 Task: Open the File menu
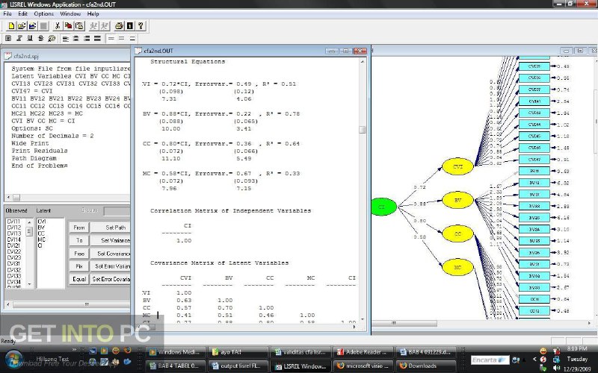click(7, 13)
